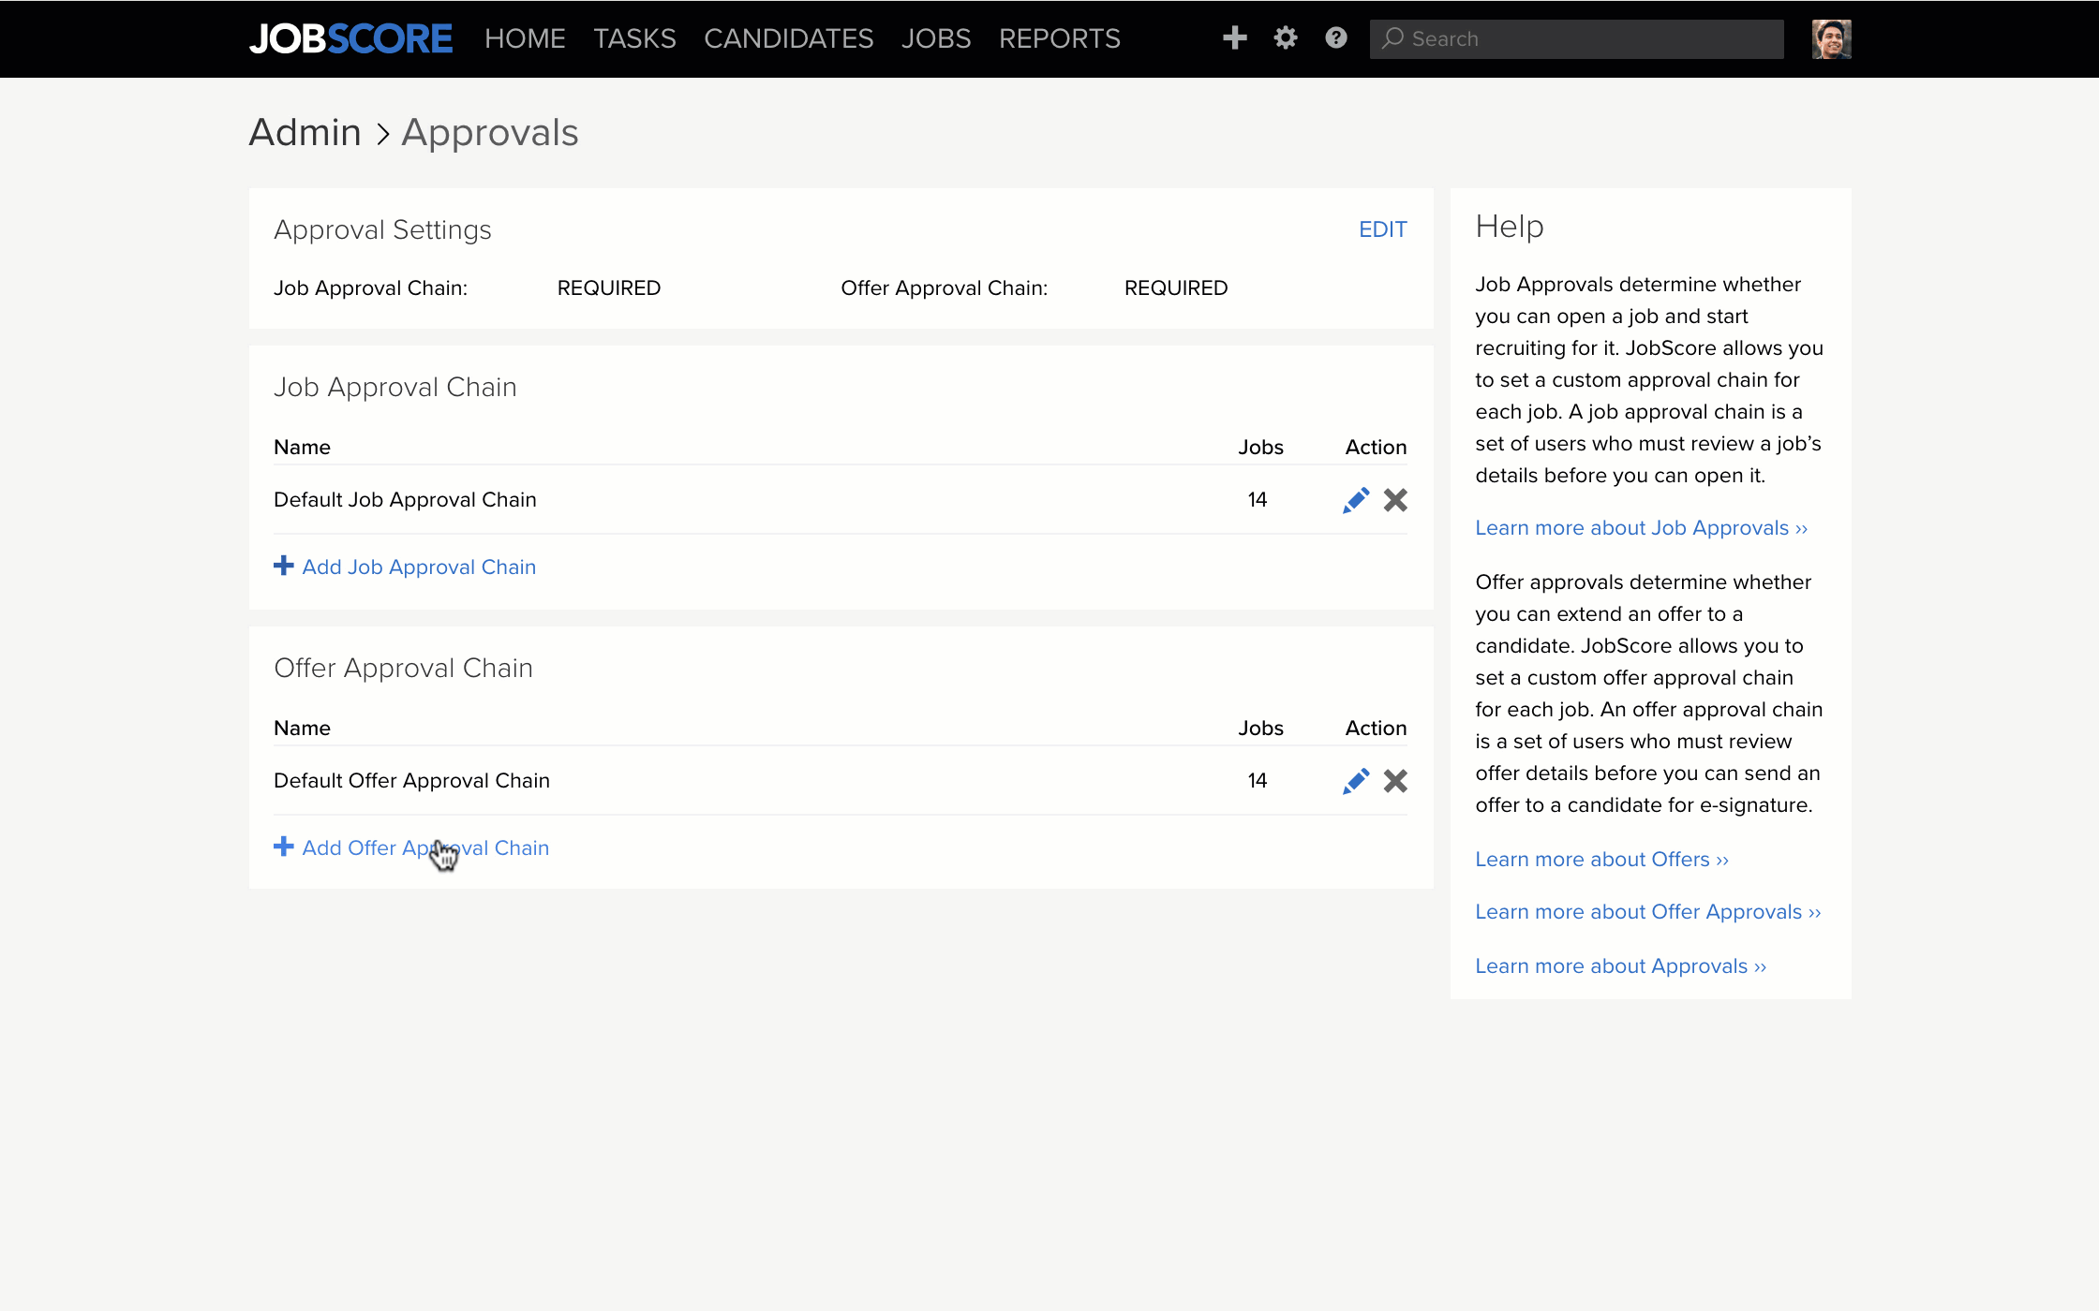Viewport: 2099px width, 1311px height.
Task: Open the TASKS menu
Action: tap(634, 38)
